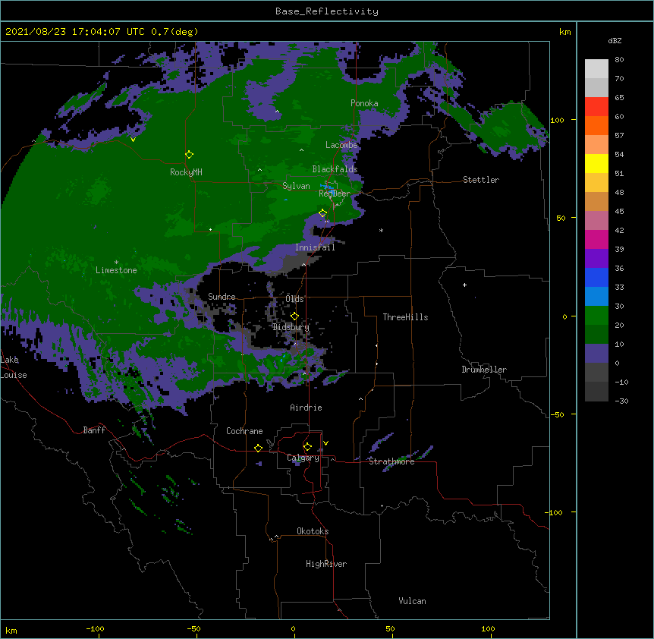Click the magenta 39 dBZ legend swatch
Viewport: 654px width, 639px height.
(x=596, y=239)
